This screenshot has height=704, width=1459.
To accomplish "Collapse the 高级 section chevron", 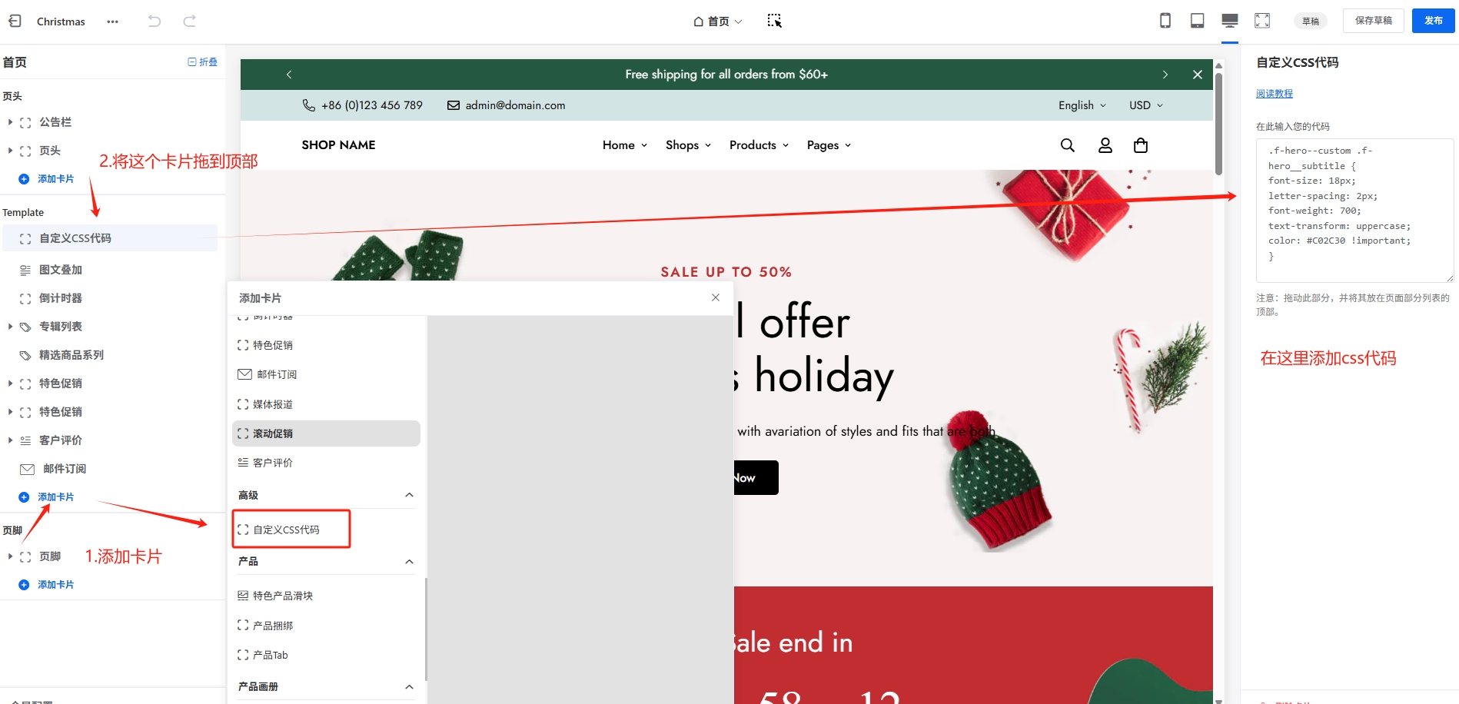I will [x=409, y=495].
